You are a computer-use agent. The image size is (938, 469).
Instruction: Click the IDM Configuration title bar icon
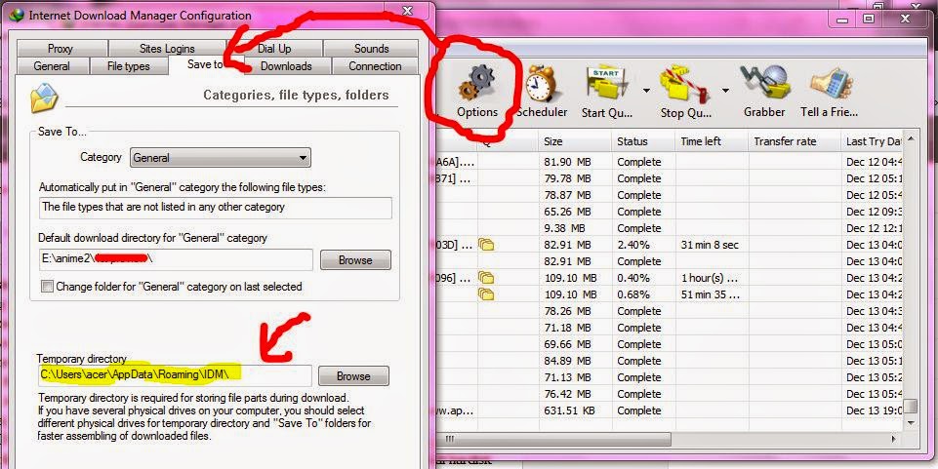[17, 16]
